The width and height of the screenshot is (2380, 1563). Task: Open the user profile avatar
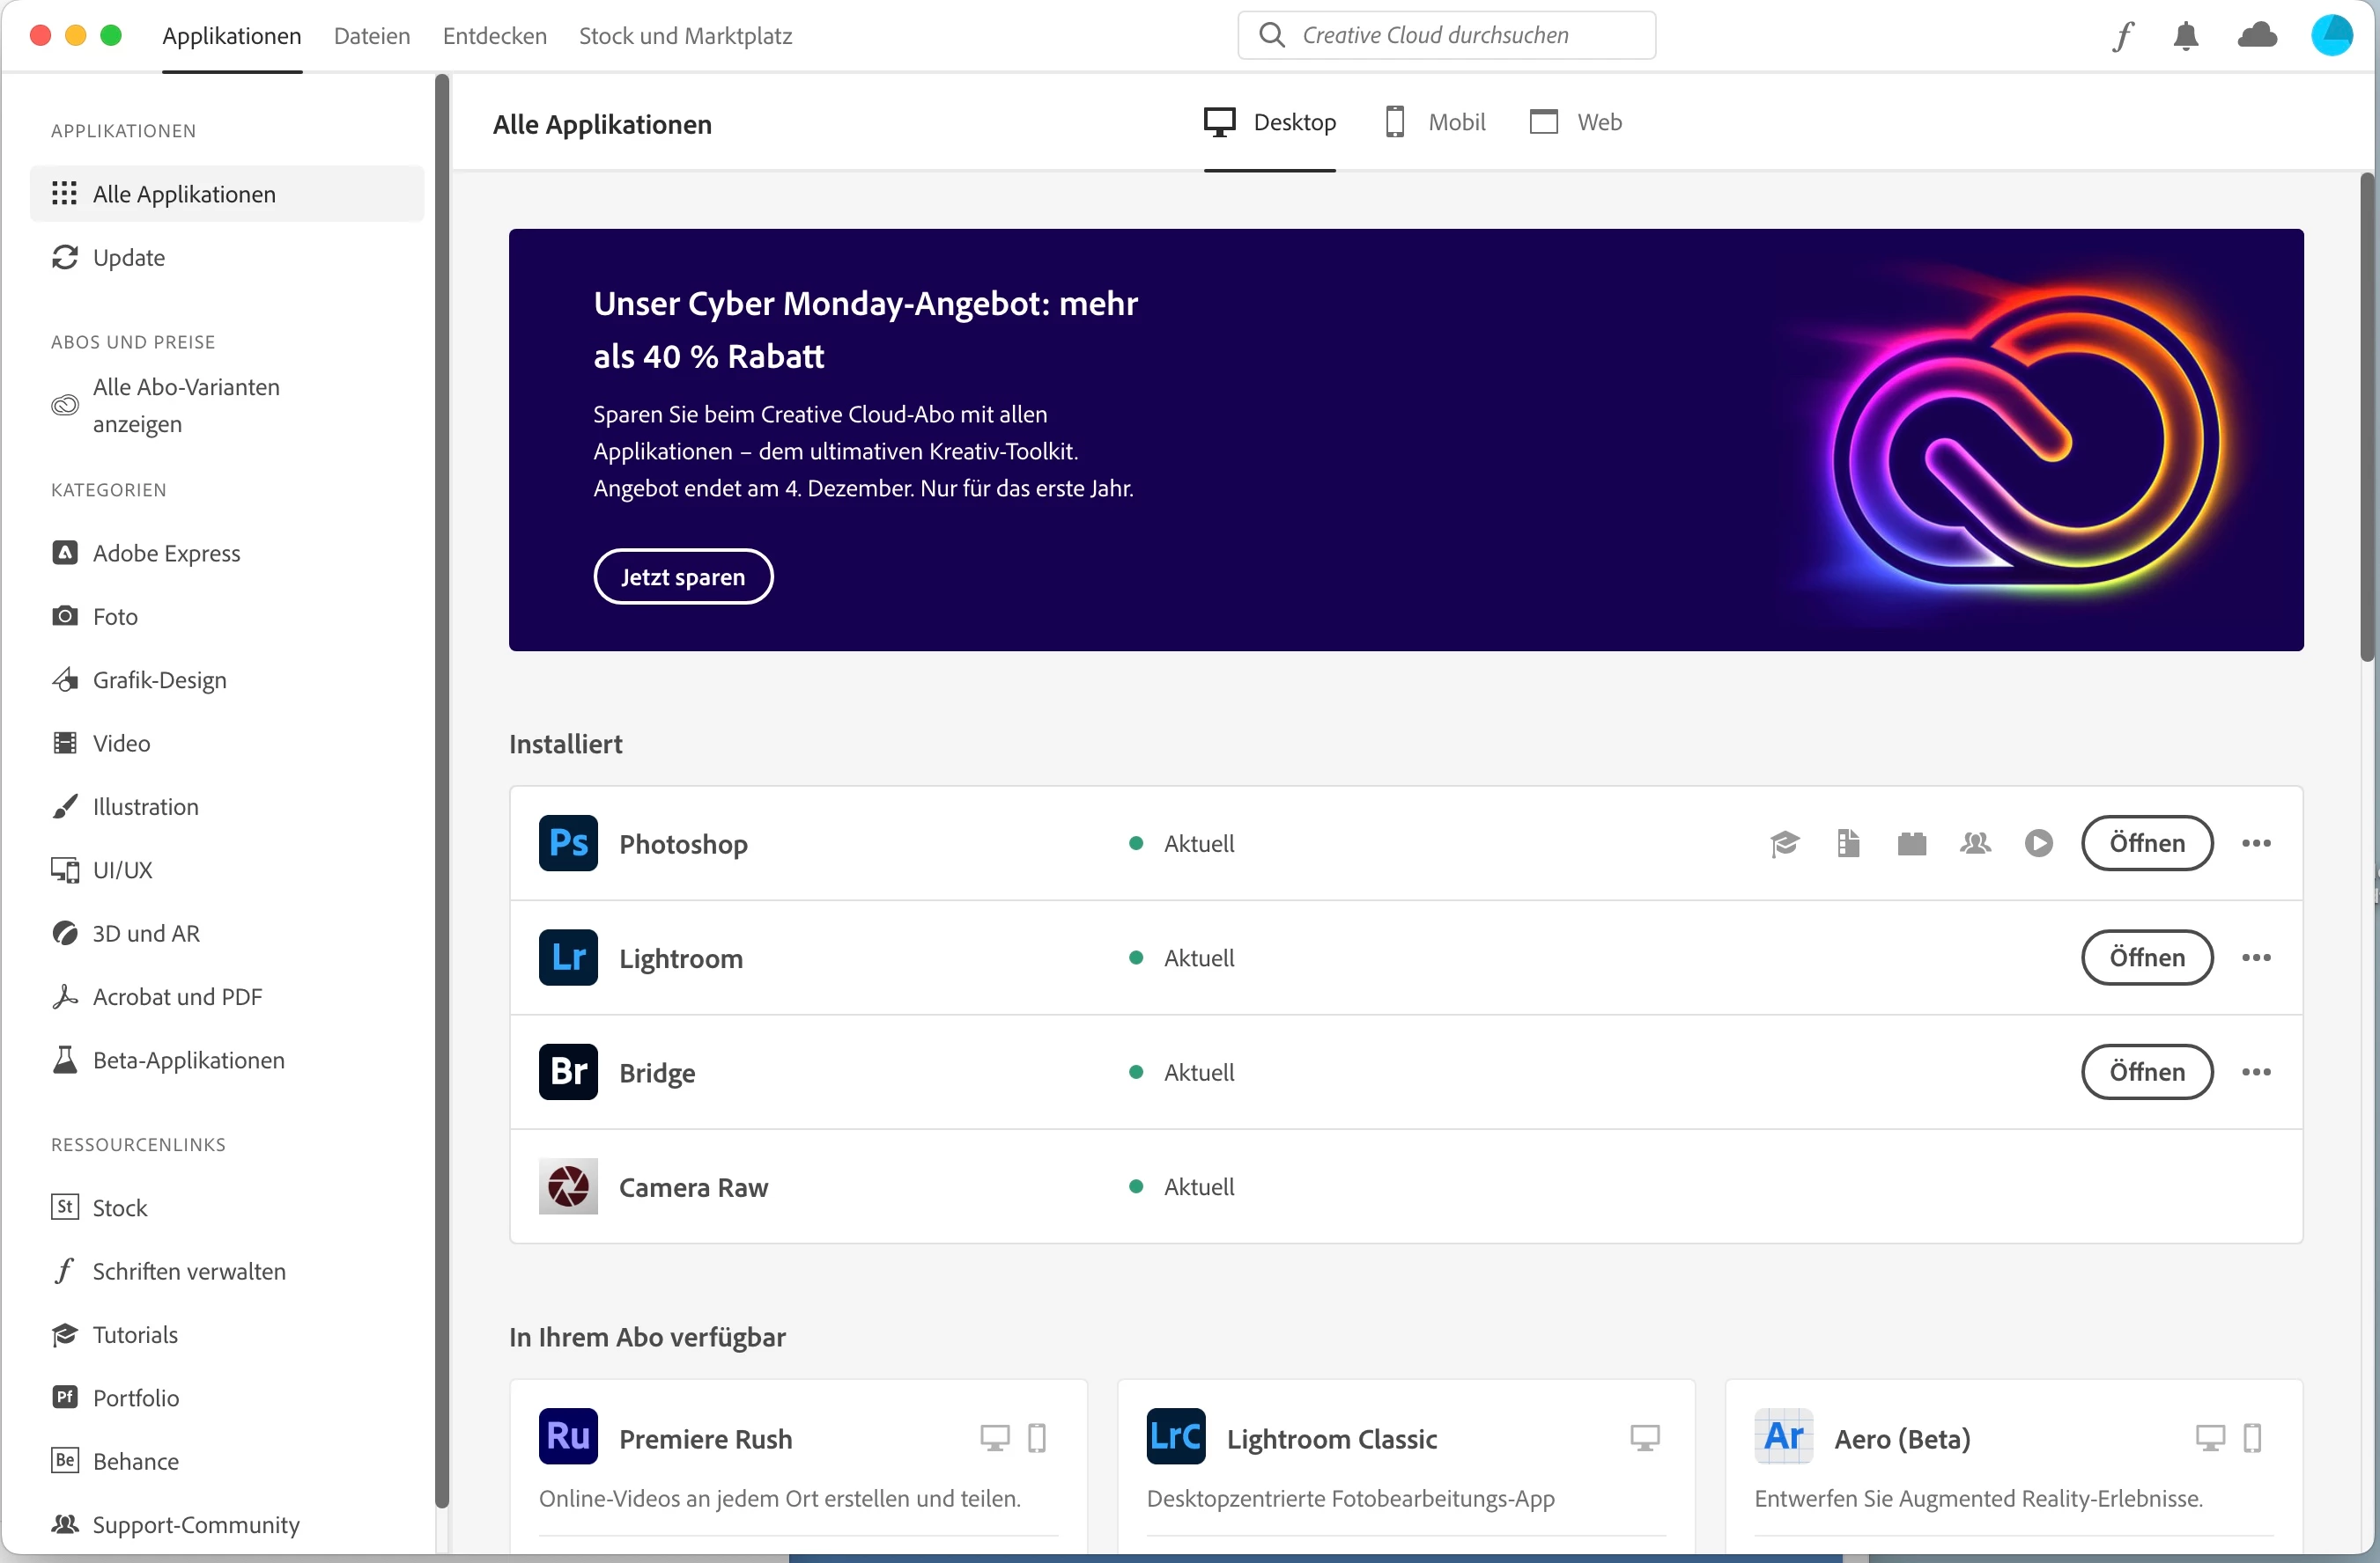2331,36
